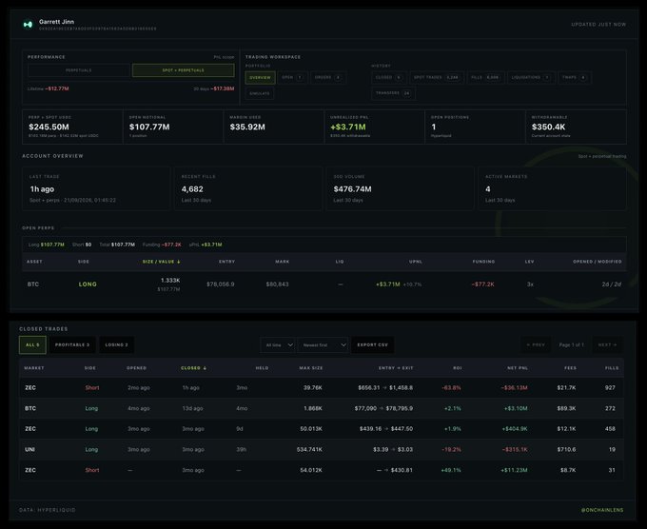Viewport: 647px width, 529px height.
Task: Select the Spot + Perpetuals scope
Action: [x=184, y=70]
